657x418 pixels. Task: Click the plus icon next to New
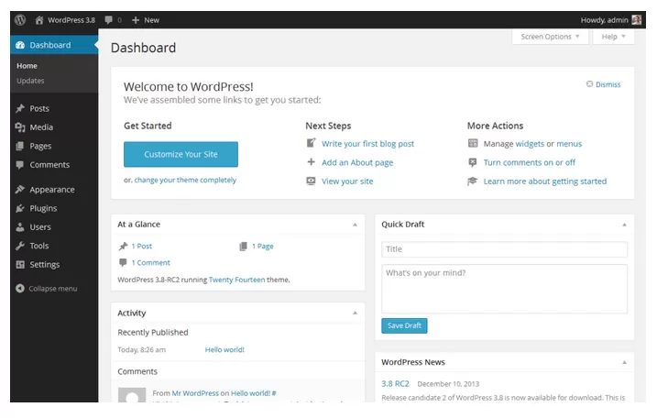tap(136, 20)
